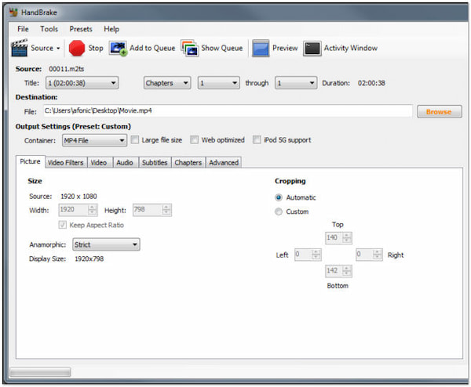
Task: Enable Large file size checkbox
Action: 135,139
